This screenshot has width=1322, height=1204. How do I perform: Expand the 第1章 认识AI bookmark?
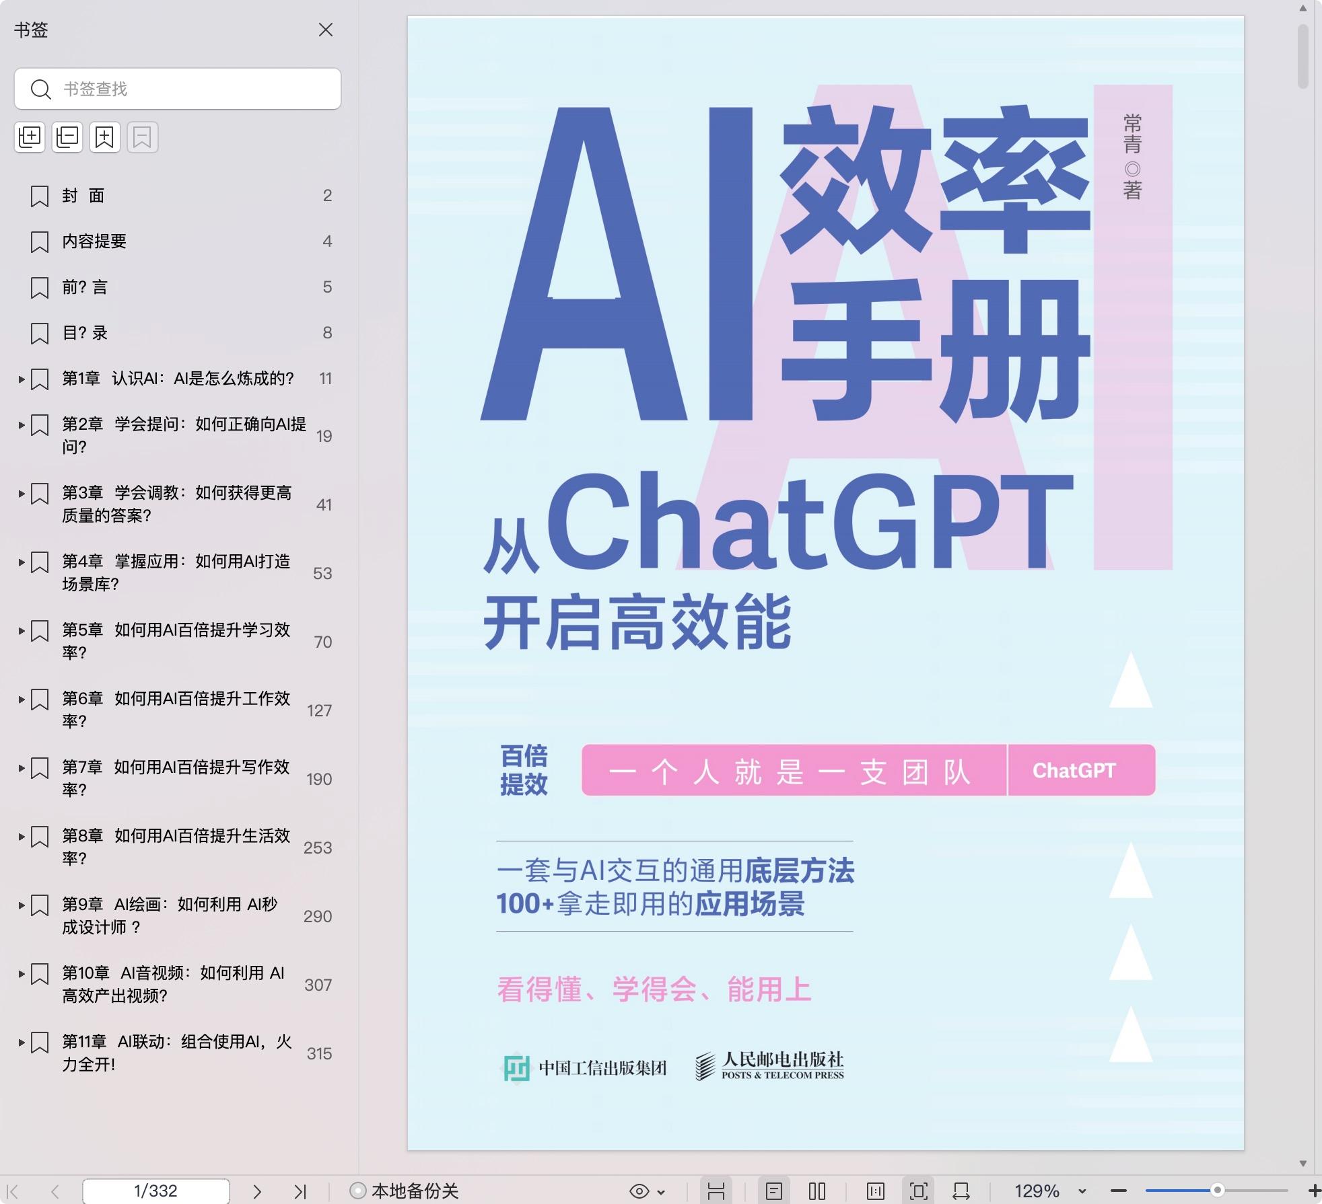point(22,379)
